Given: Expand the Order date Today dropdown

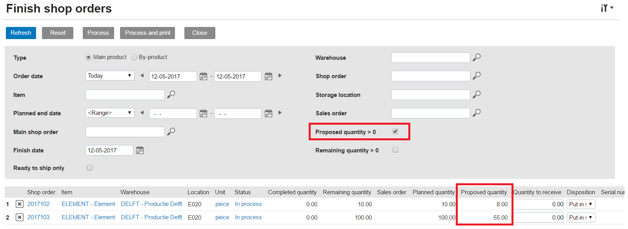Looking at the screenshot, I should pos(110,76).
